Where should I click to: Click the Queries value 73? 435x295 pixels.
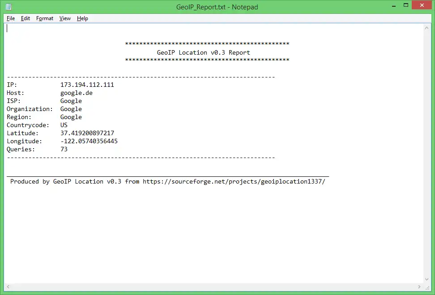click(x=64, y=150)
